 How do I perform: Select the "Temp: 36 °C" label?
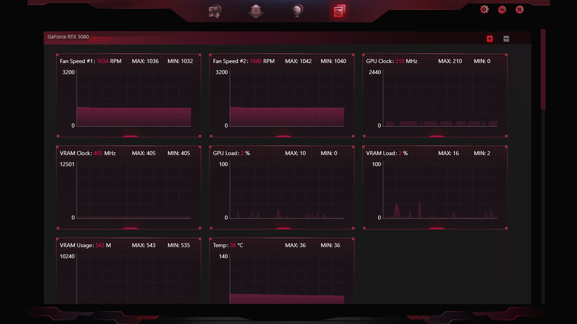click(x=228, y=246)
